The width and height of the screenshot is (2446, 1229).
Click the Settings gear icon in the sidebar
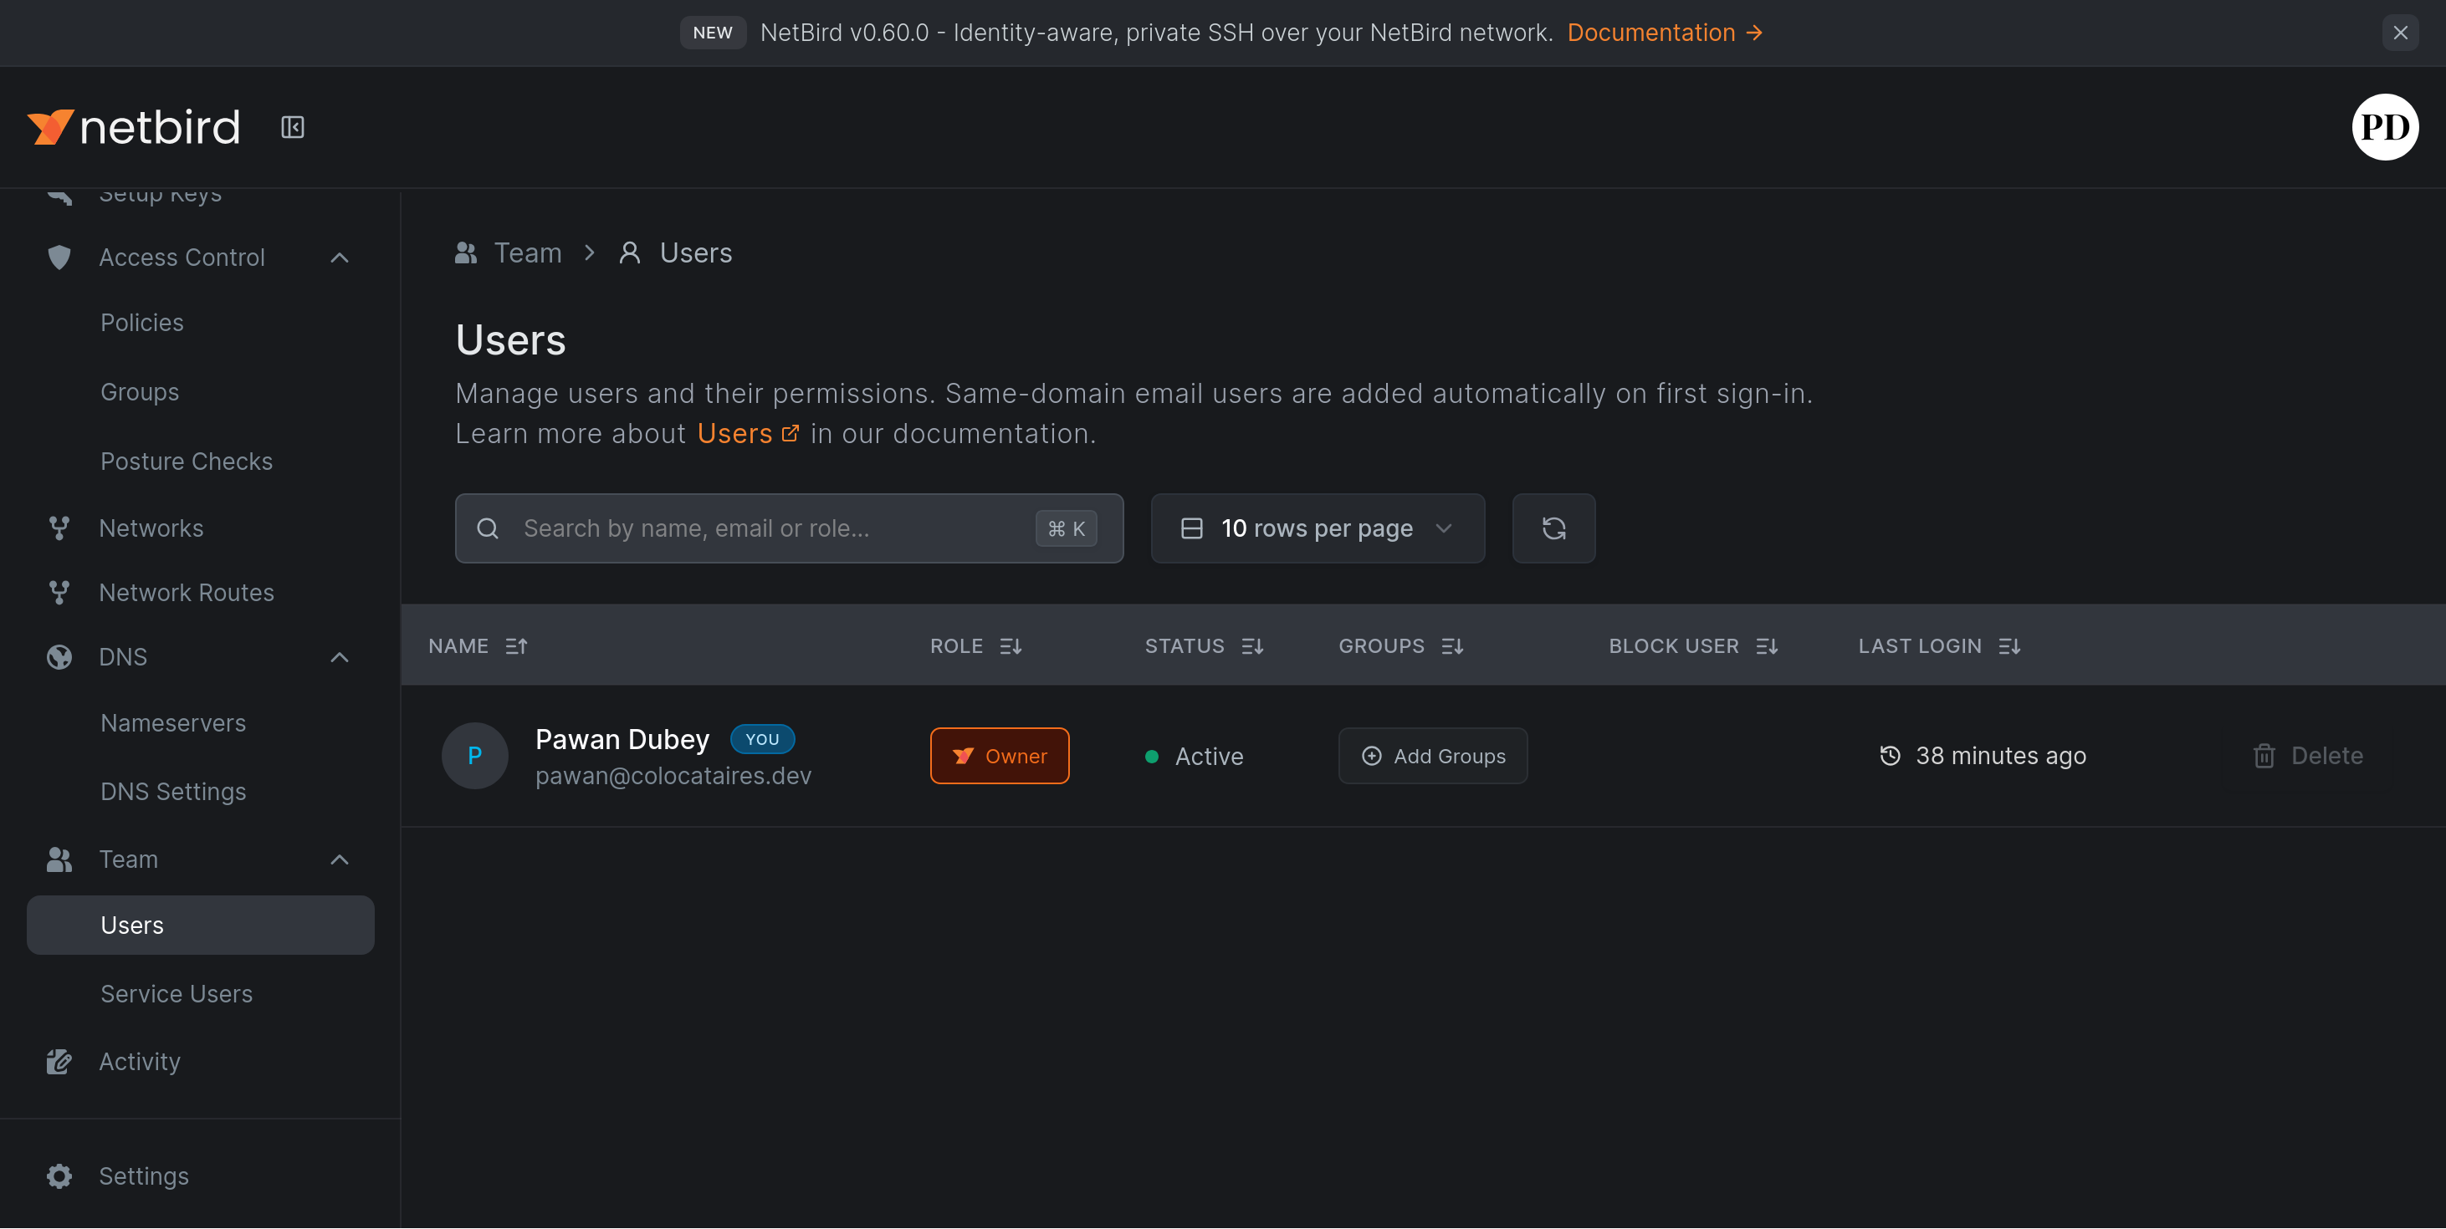point(59,1175)
